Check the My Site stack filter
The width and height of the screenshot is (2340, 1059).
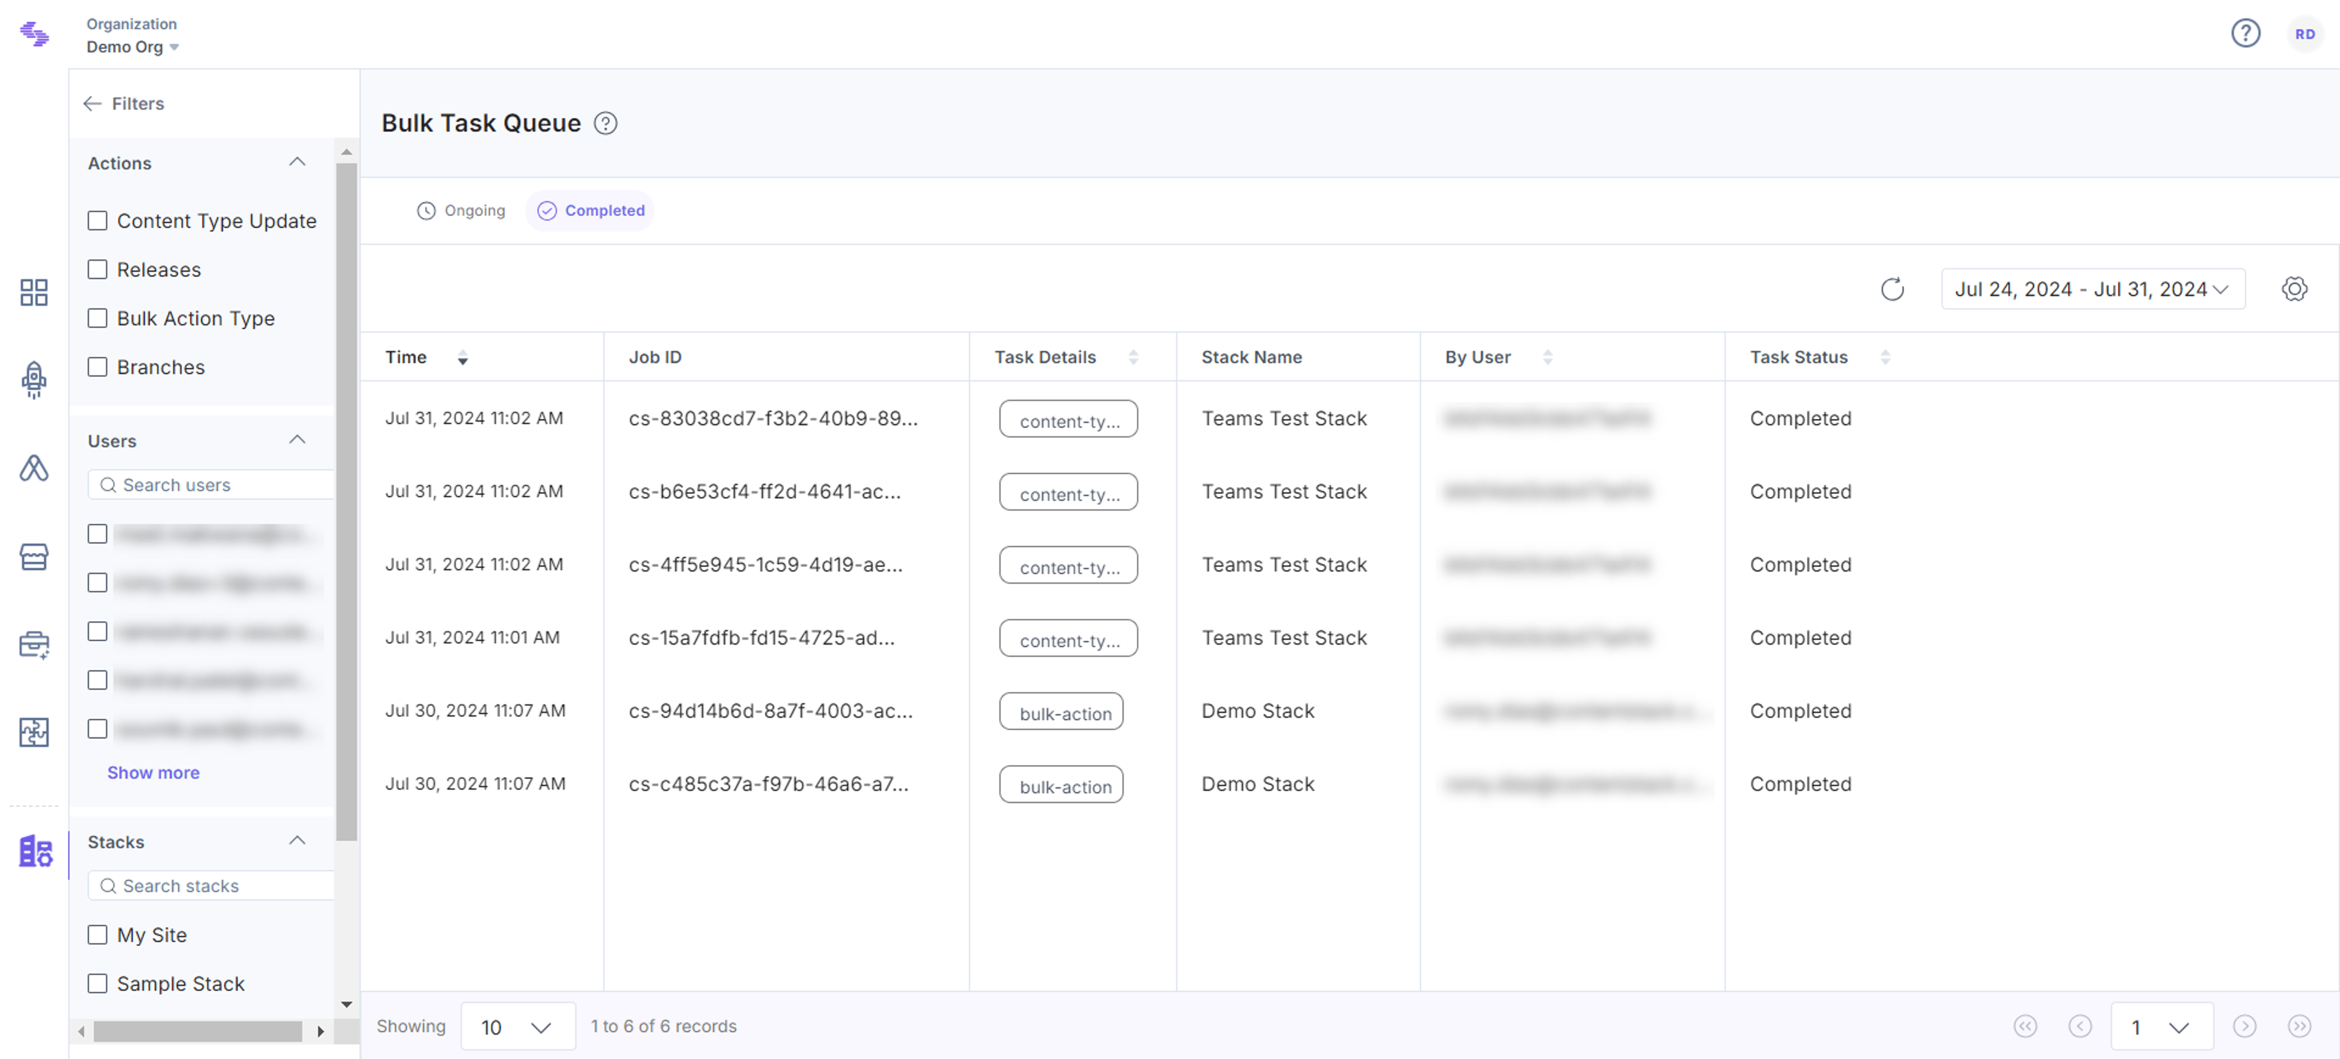[x=97, y=935]
